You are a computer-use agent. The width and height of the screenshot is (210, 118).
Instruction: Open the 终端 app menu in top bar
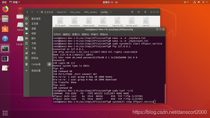[x=15, y=2]
